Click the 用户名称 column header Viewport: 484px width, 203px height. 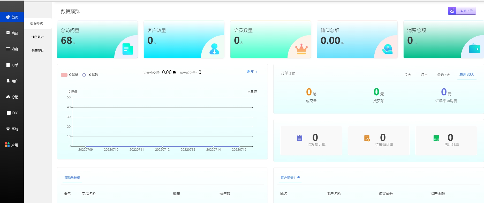(x=334, y=194)
